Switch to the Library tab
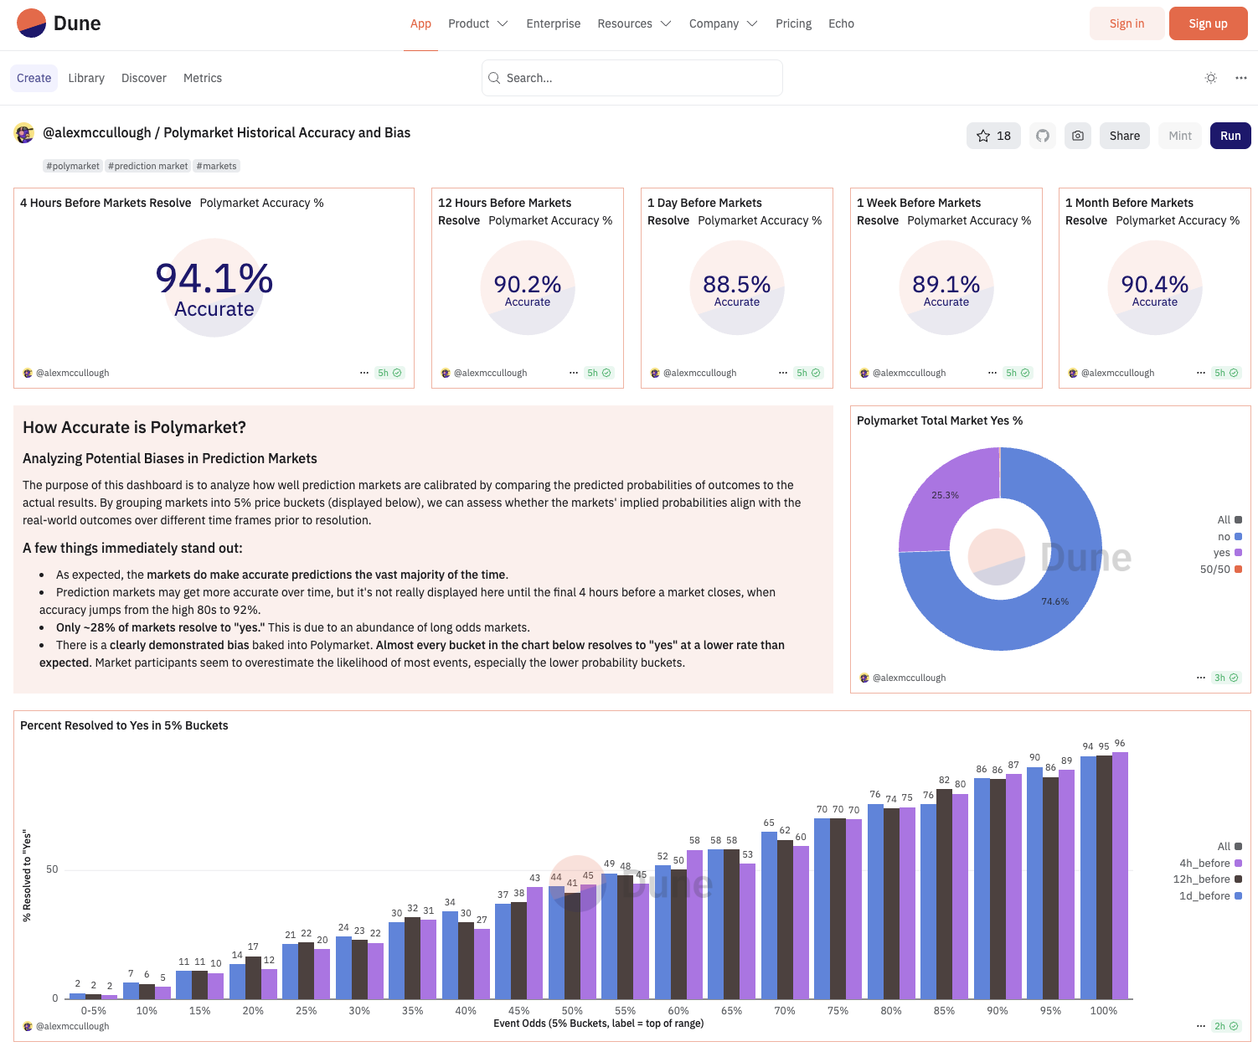Screen dimensions: 1258x1052 tap(86, 78)
